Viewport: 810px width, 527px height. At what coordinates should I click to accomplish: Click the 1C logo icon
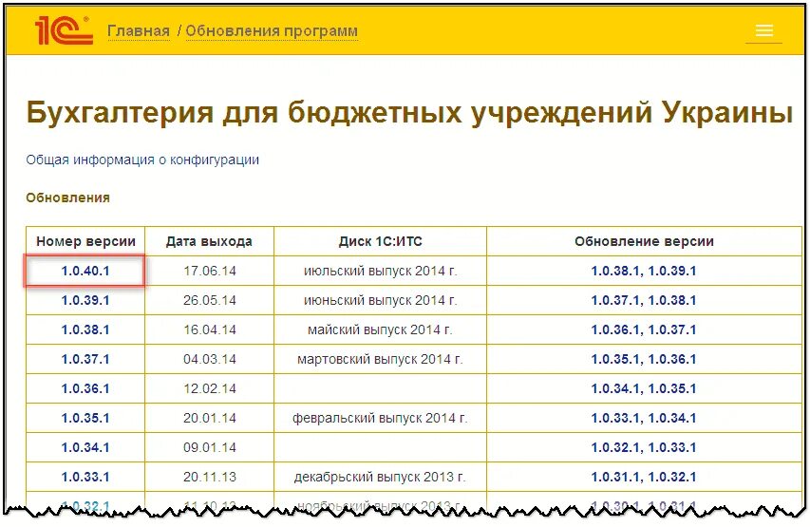(x=64, y=30)
